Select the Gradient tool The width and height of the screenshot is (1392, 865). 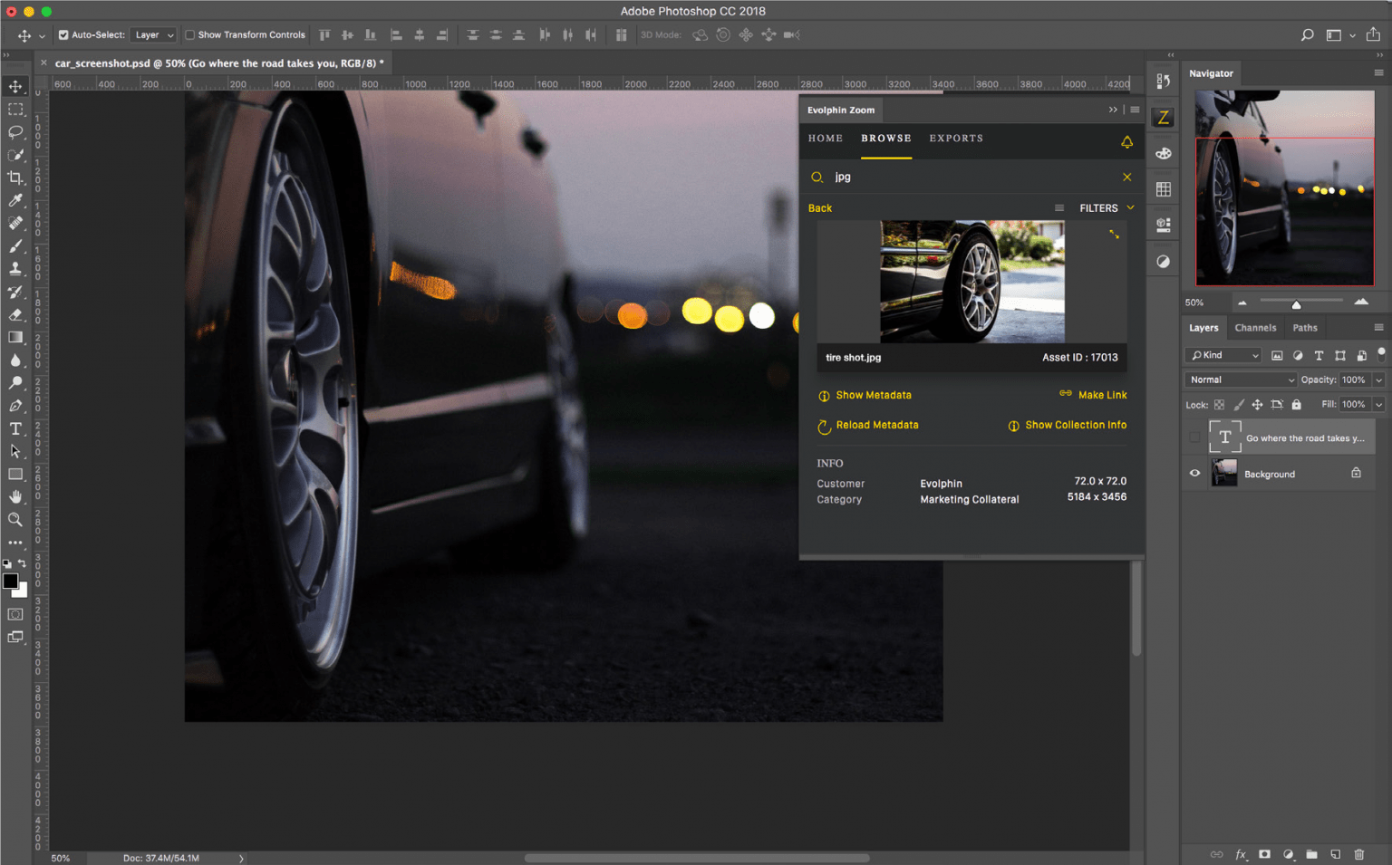[x=15, y=337]
